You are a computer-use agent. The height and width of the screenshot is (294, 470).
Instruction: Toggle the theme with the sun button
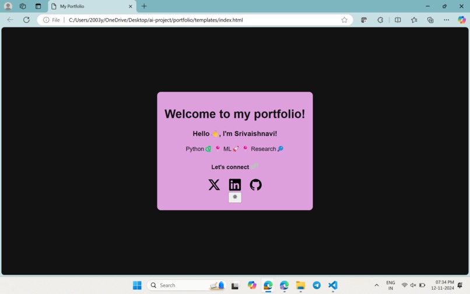coord(234,197)
